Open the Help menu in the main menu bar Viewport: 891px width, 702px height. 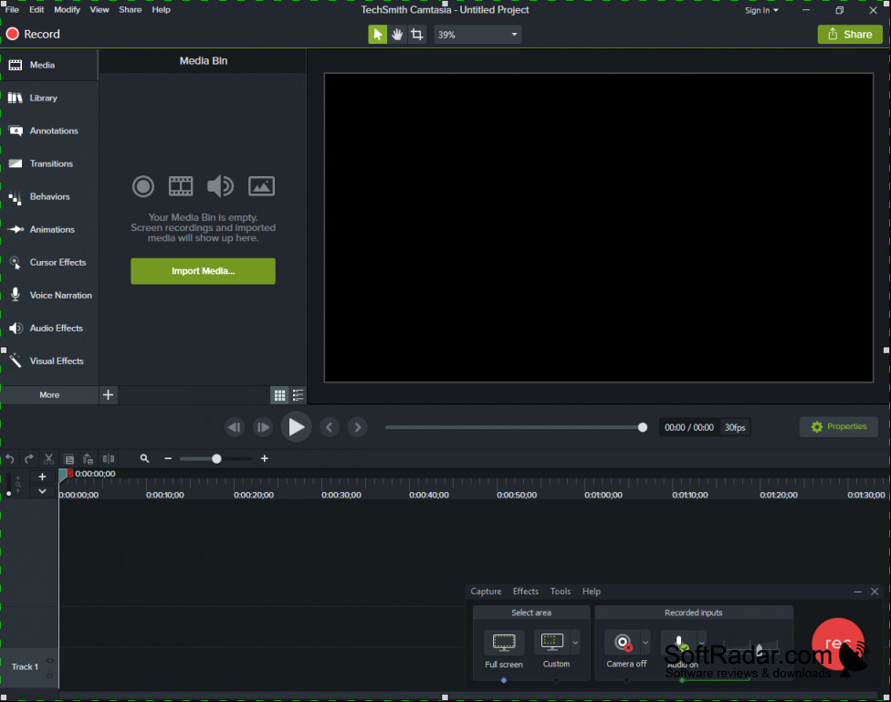coord(161,10)
